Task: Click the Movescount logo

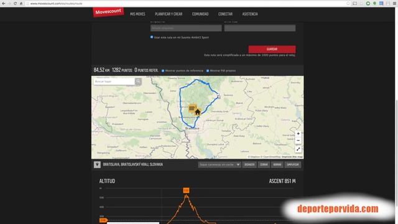Action: point(108,12)
